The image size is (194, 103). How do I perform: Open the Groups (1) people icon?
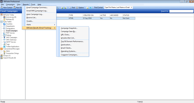(x=2, y=56)
